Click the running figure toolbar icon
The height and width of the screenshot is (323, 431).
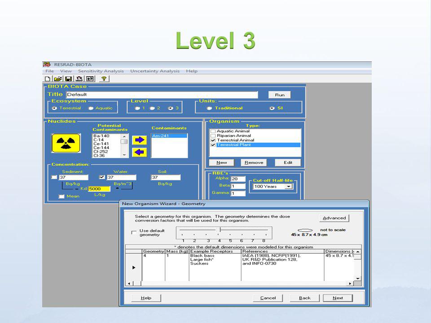point(79,79)
